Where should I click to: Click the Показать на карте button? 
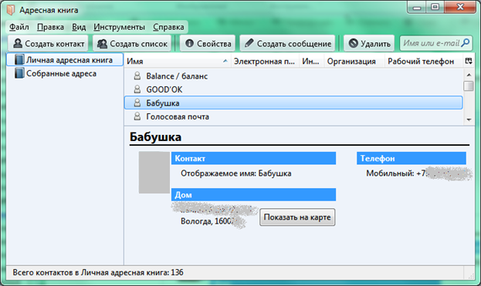click(x=297, y=217)
